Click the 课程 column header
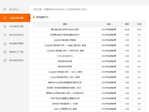 (x=65, y=24)
